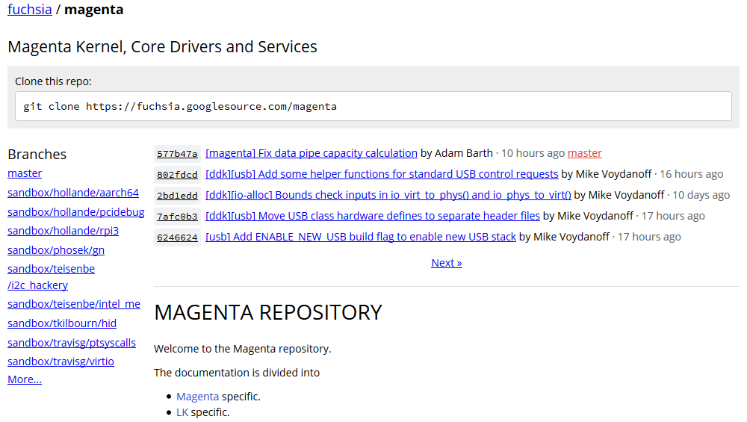The width and height of the screenshot is (747, 422).
Task: Open the sandbox/hollande/pcidebug branch
Action: click(75, 212)
